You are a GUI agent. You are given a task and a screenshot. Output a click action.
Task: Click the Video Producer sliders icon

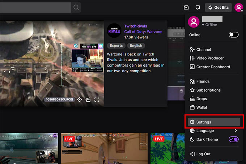click(x=192, y=58)
